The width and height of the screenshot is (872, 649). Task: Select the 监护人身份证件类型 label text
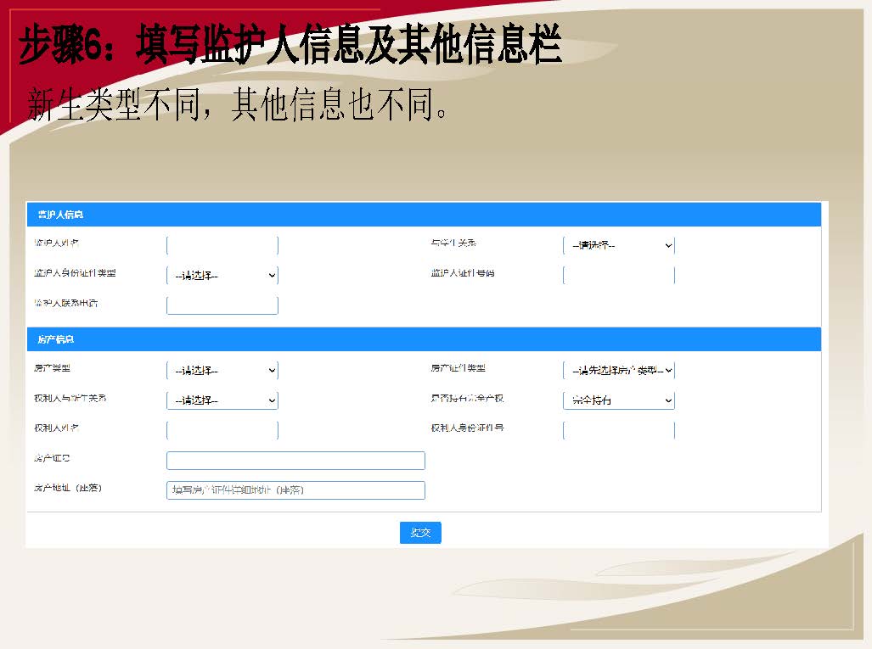click(75, 273)
